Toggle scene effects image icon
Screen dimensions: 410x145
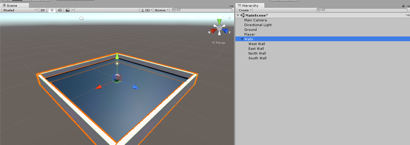tap(68, 10)
